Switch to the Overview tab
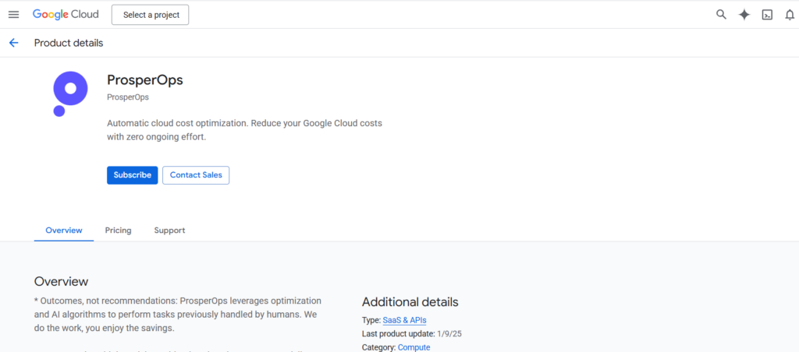 (x=64, y=231)
